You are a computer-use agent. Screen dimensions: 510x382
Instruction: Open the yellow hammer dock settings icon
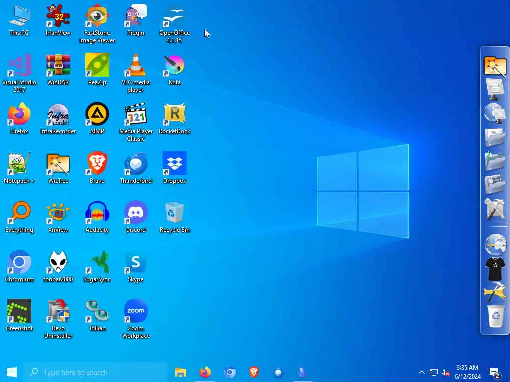495,292
